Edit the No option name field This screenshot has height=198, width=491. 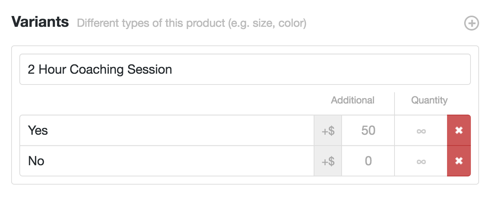click(167, 161)
